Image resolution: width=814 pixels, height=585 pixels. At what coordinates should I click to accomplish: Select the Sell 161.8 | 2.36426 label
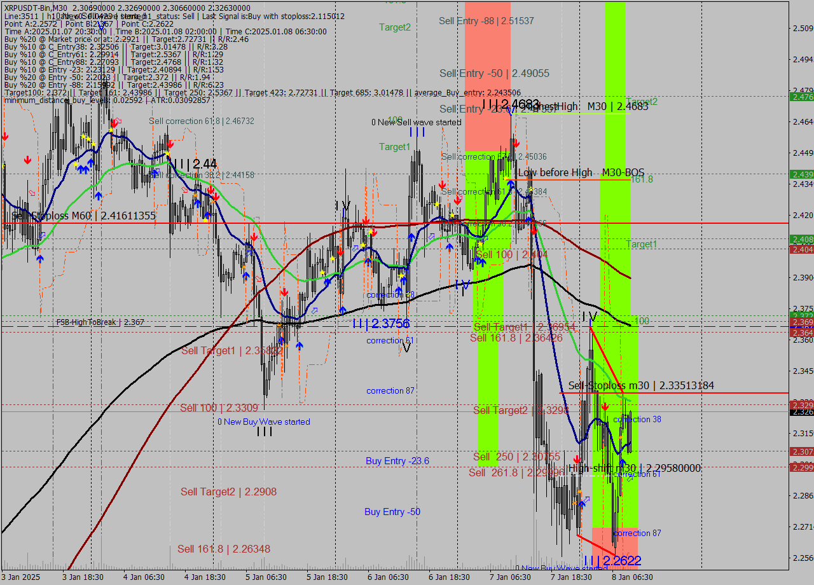(x=516, y=338)
